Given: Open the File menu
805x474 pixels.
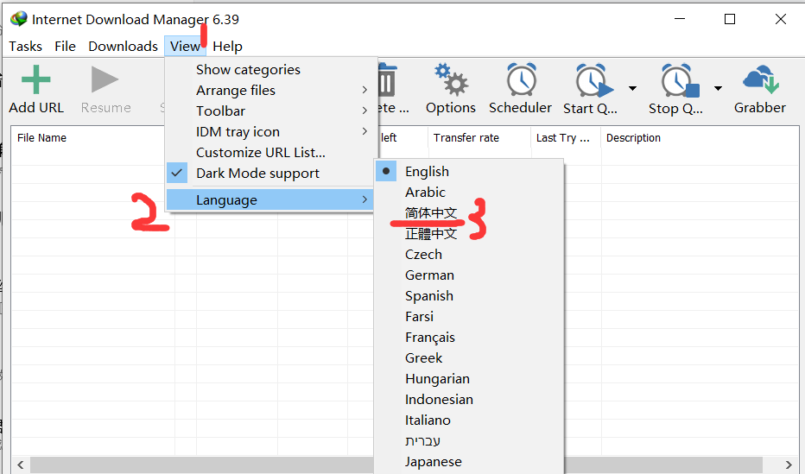Looking at the screenshot, I should [x=65, y=46].
